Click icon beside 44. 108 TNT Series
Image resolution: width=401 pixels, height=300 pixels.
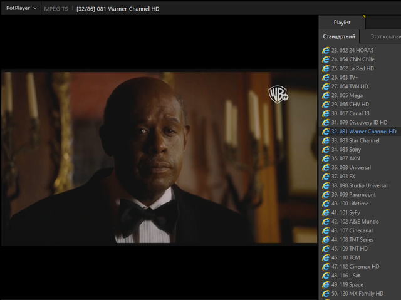click(x=326, y=239)
